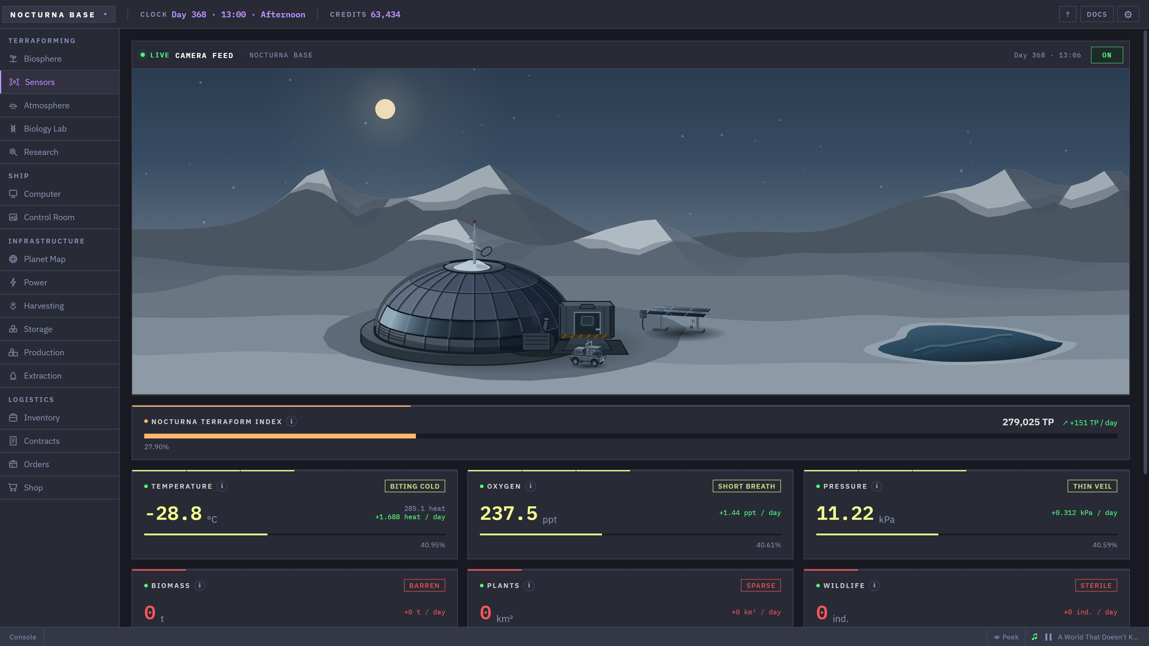Click the Wildlife info icon
Screen dimensions: 1149x646
click(874, 585)
